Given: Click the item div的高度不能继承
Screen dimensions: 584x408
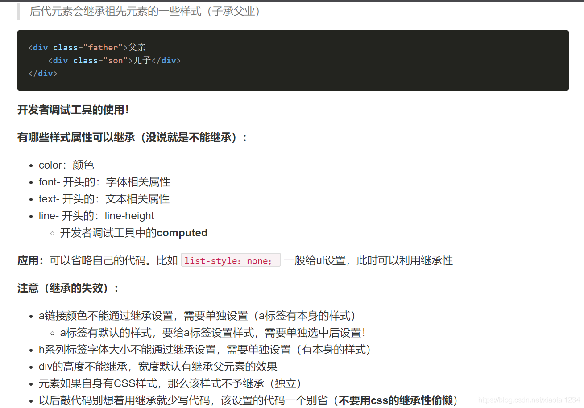Looking at the screenshot, I should pos(158,367).
